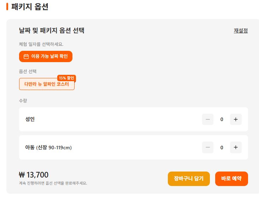Image resolution: width=259 pixels, height=204 pixels.
Task: Click the 패키지 옵션 section heading
Action: (x=30, y=7)
